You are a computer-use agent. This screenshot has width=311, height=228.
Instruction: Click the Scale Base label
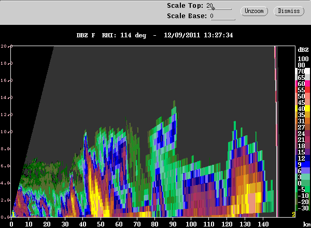(187, 16)
